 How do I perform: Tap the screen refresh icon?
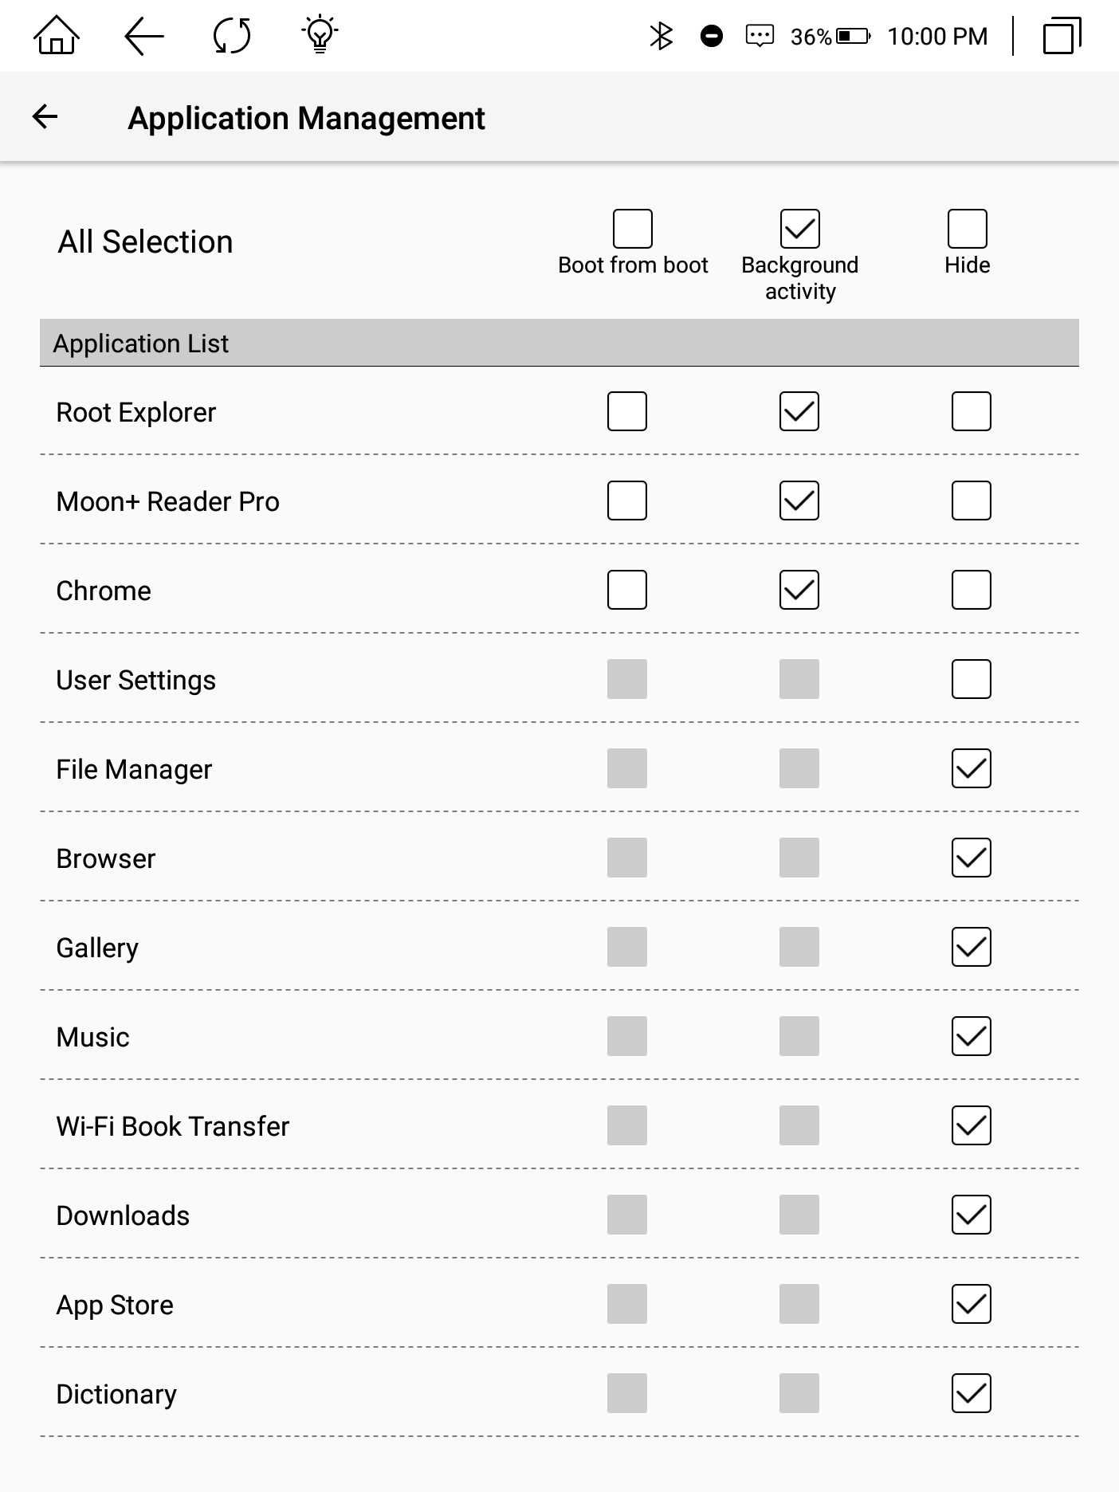click(232, 36)
